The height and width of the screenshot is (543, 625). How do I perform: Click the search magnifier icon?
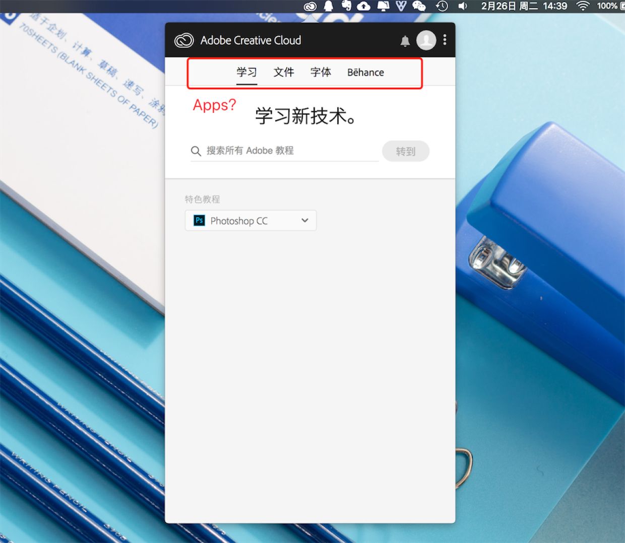pyautogui.click(x=196, y=151)
